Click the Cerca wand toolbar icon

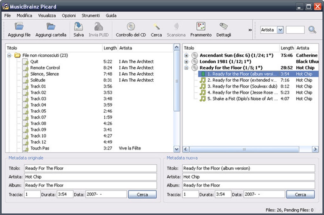coord(156,26)
